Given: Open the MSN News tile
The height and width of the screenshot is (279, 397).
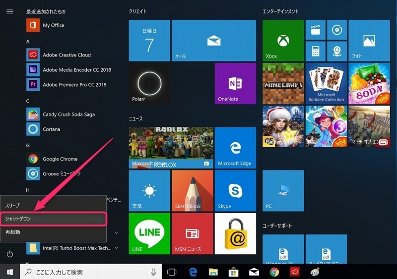Looking at the screenshot, I should point(193,233).
